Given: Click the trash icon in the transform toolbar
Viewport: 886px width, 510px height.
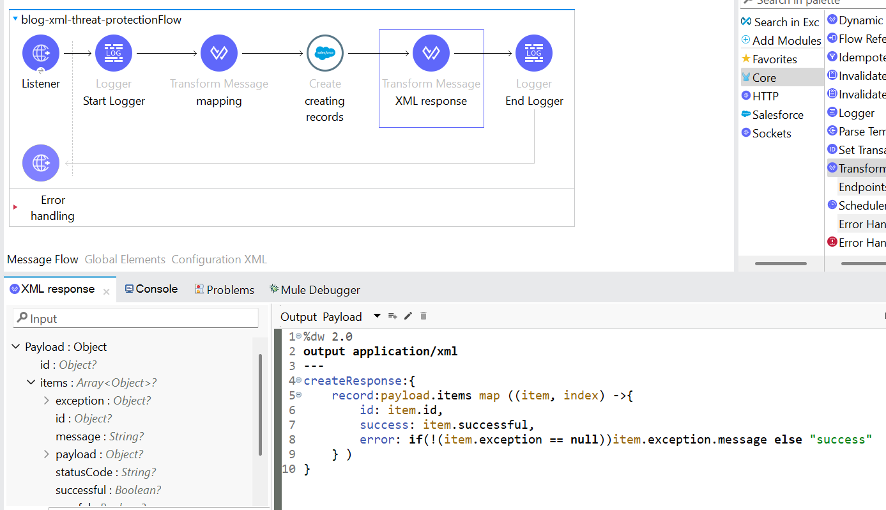Looking at the screenshot, I should tap(423, 316).
